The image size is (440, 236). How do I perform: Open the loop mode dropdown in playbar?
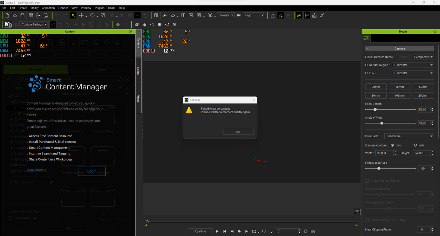pos(255,232)
